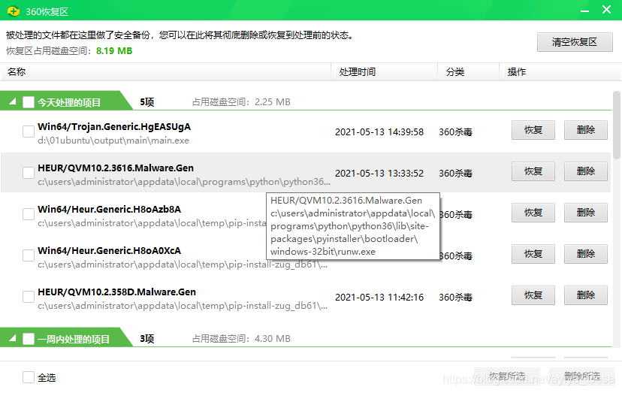The height and width of the screenshot is (393, 622).
Task: Click 占用磁盘空间: 2.25 MB text
Action: 241,102
